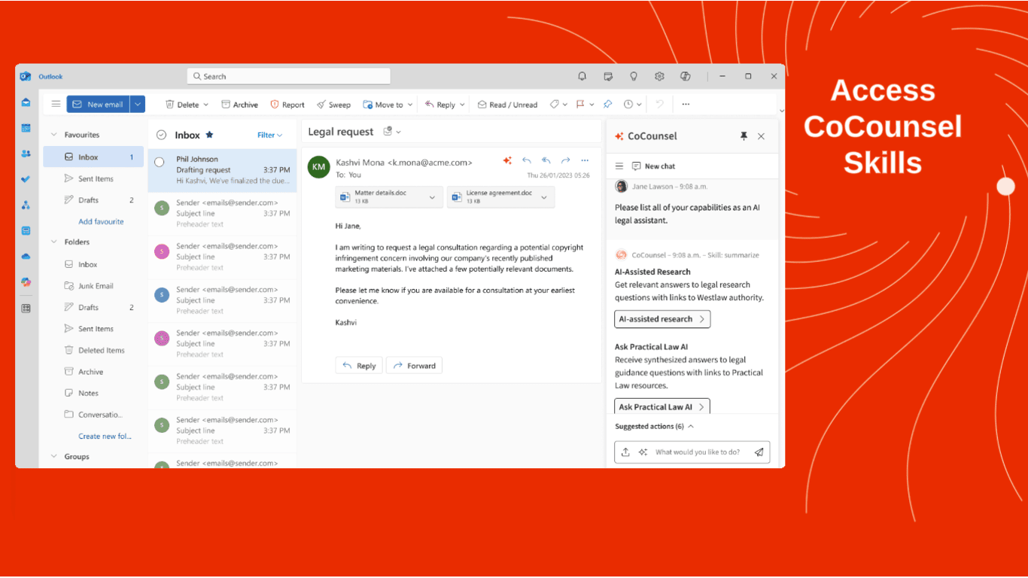Open the Notes folder

pyautogui.click(x=81, y=393)
